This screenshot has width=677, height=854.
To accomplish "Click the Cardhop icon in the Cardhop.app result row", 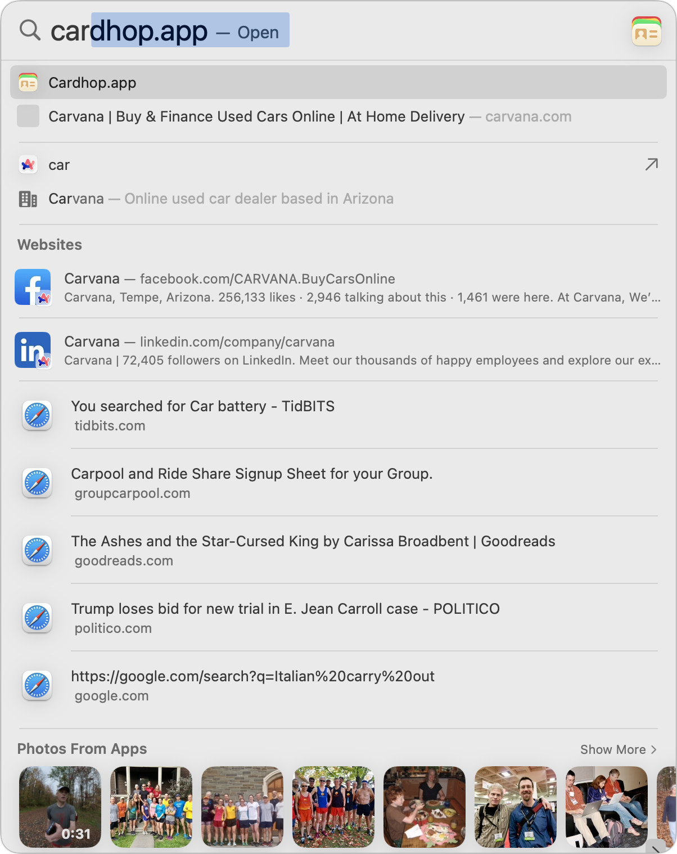I will tap(28, 83).
